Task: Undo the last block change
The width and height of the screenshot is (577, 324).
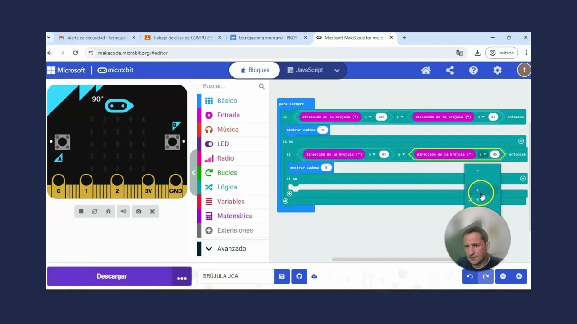Action: click(470, 276)
